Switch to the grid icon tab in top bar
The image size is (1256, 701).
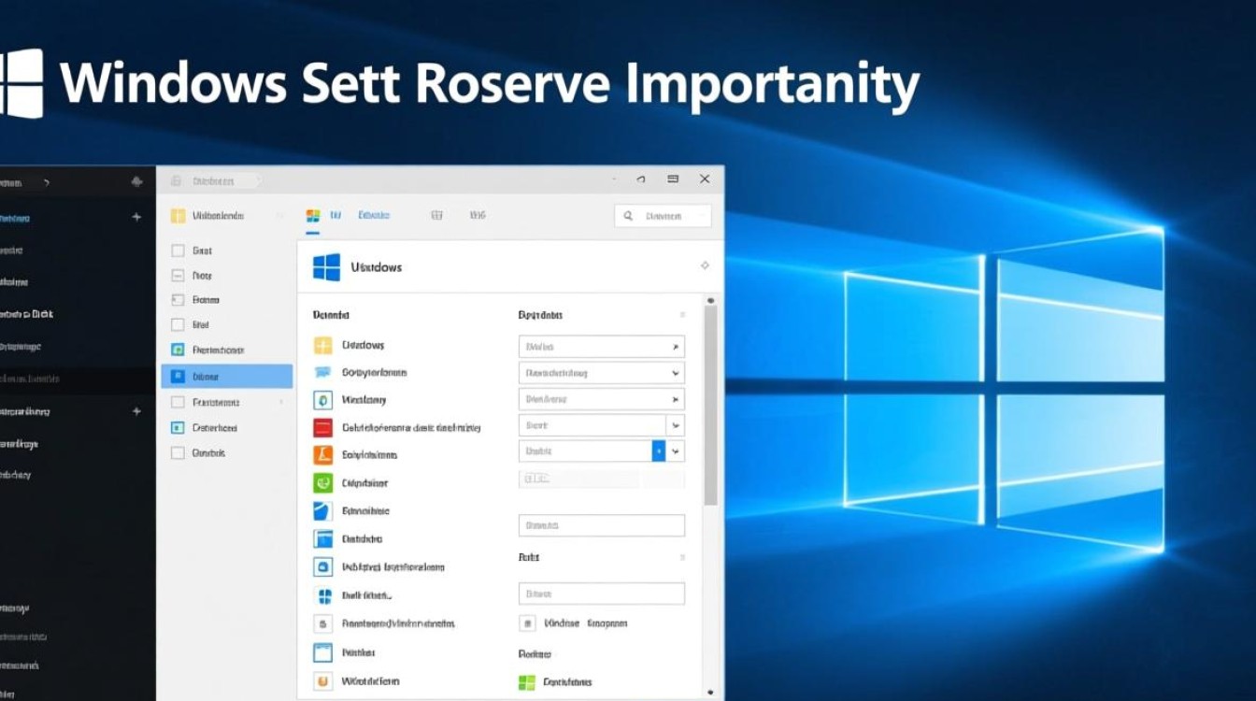436,216
